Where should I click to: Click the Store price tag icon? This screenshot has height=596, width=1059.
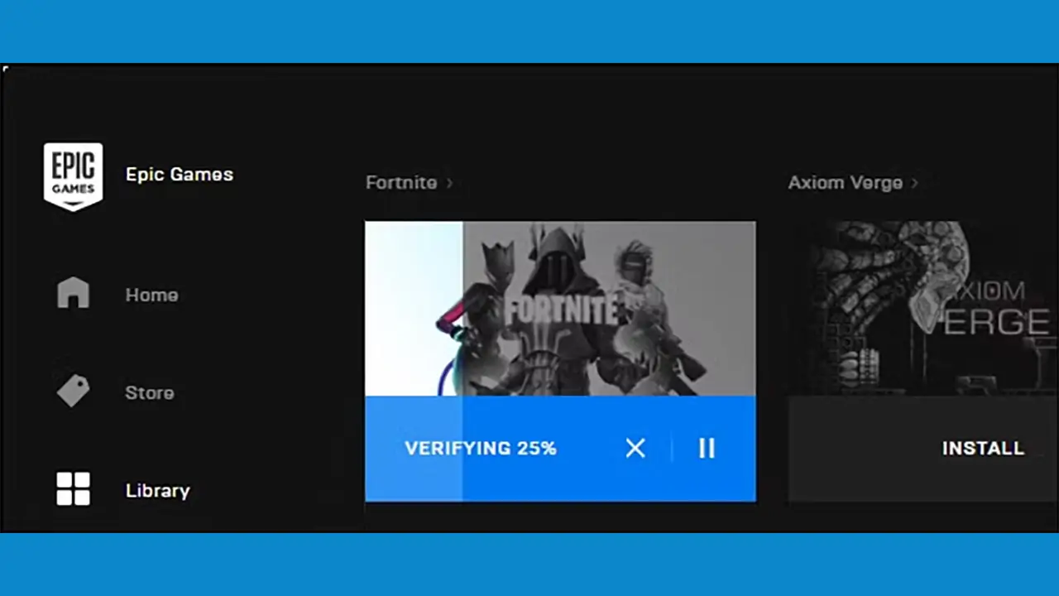pyautogui.click(x=73, y=391)
